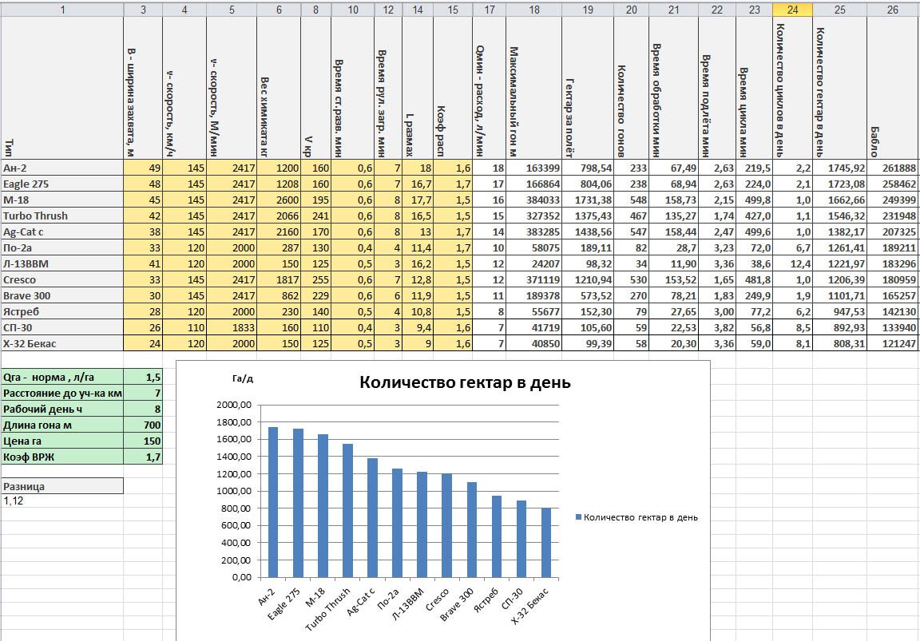
Task: Click cell 189211 in По-2а row
Action: [x=892, y=248]
